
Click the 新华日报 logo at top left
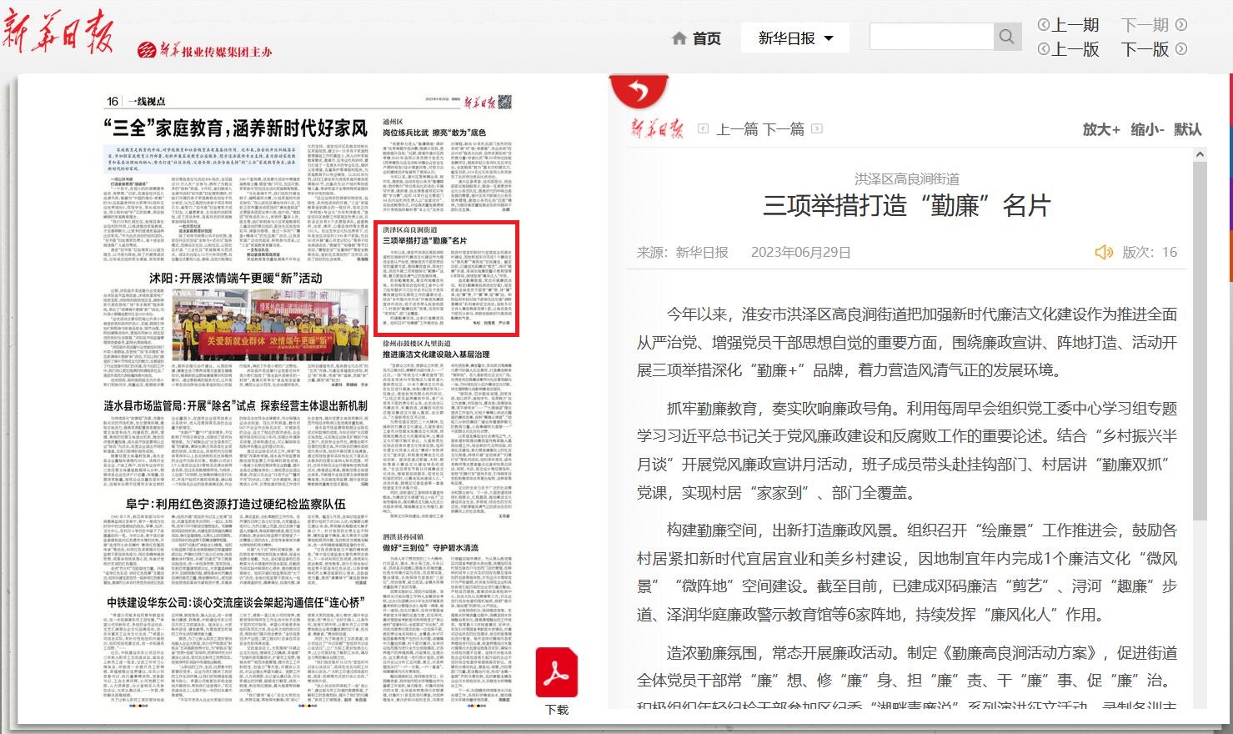coord(58,32)
